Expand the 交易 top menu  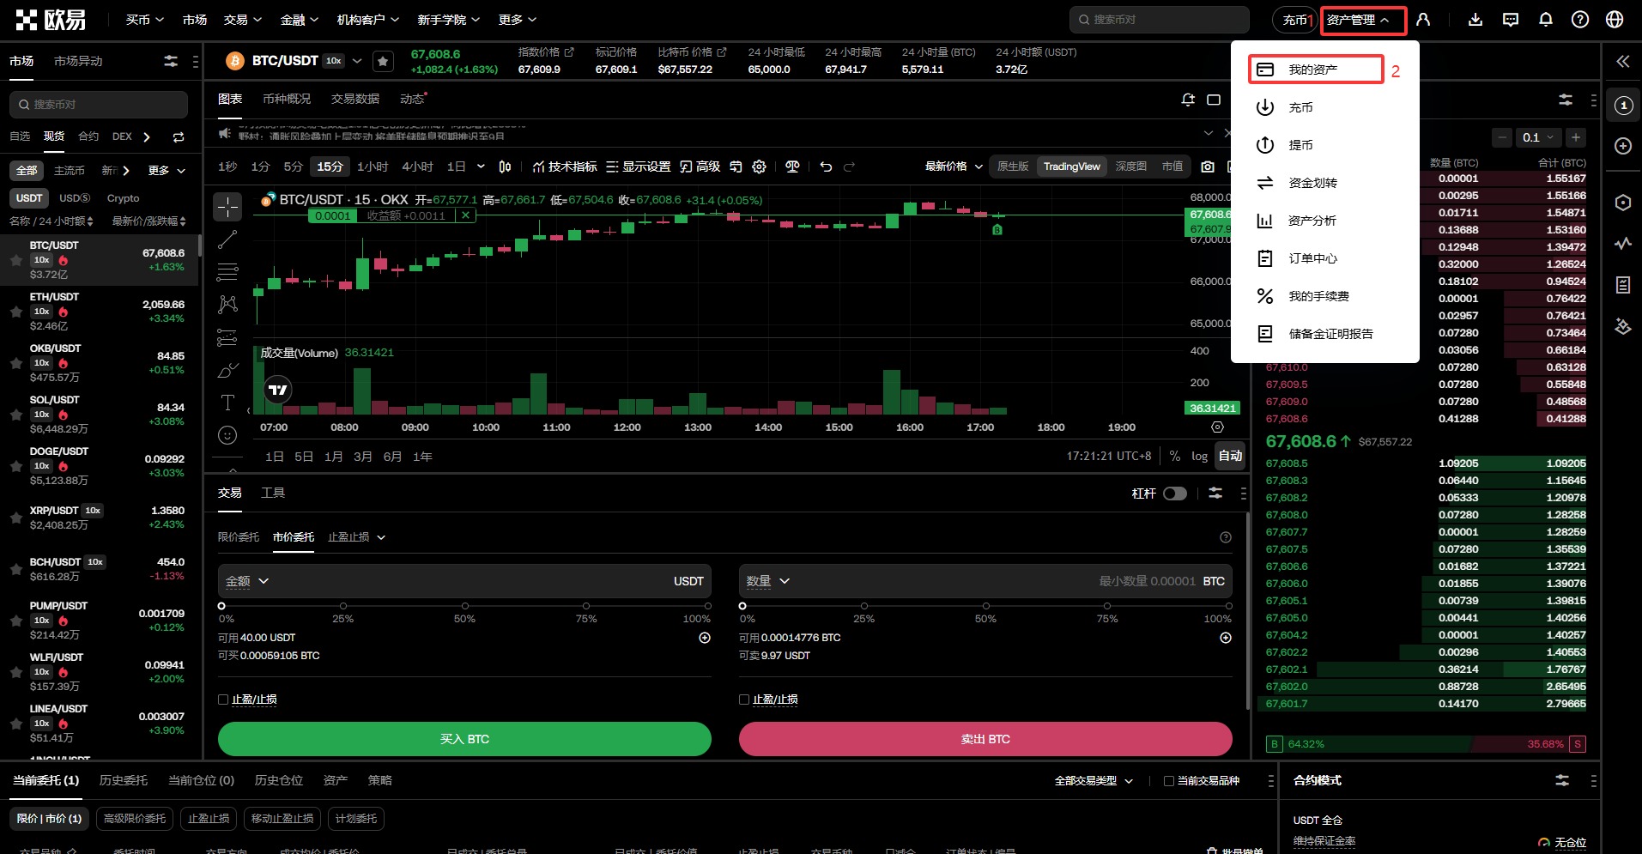coord(242,19)
